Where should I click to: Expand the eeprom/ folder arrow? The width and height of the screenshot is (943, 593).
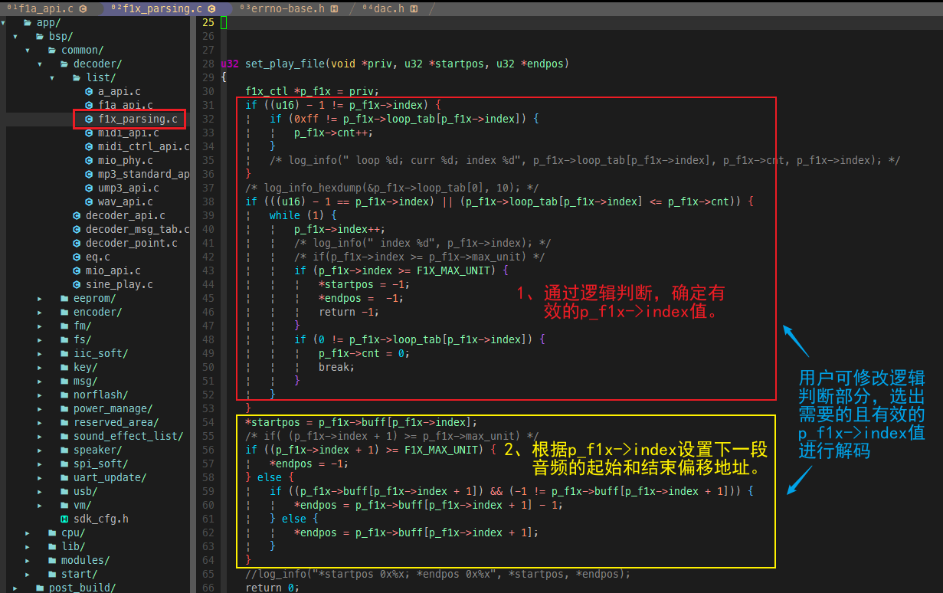pos(40,299)
